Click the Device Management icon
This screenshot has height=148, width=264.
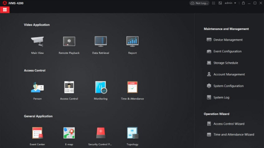click(x=209, y=40)
